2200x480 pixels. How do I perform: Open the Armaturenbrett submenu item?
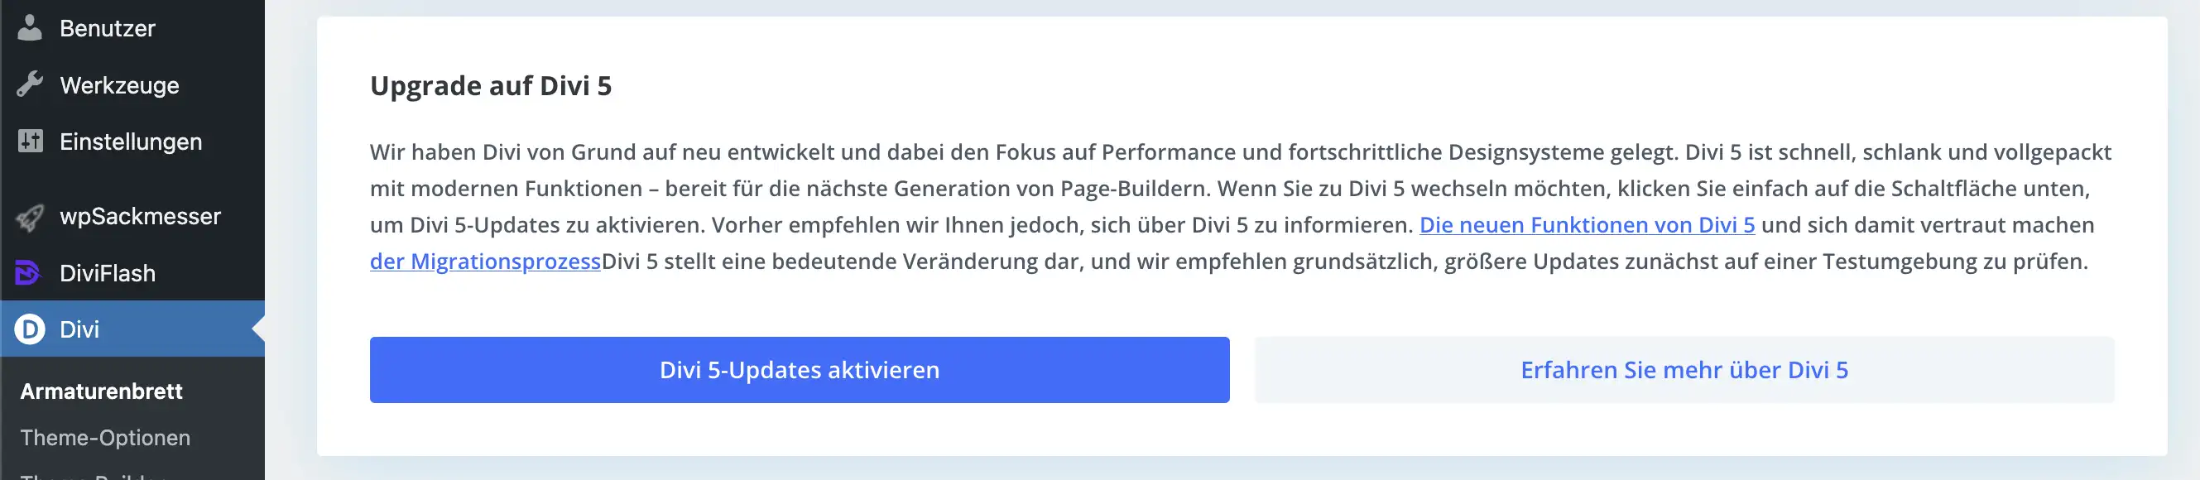[x=102, y=391]
